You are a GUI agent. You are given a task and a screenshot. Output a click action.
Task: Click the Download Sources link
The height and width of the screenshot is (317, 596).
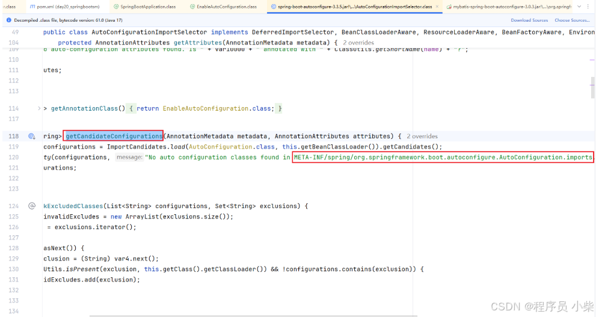pos(529,20)
